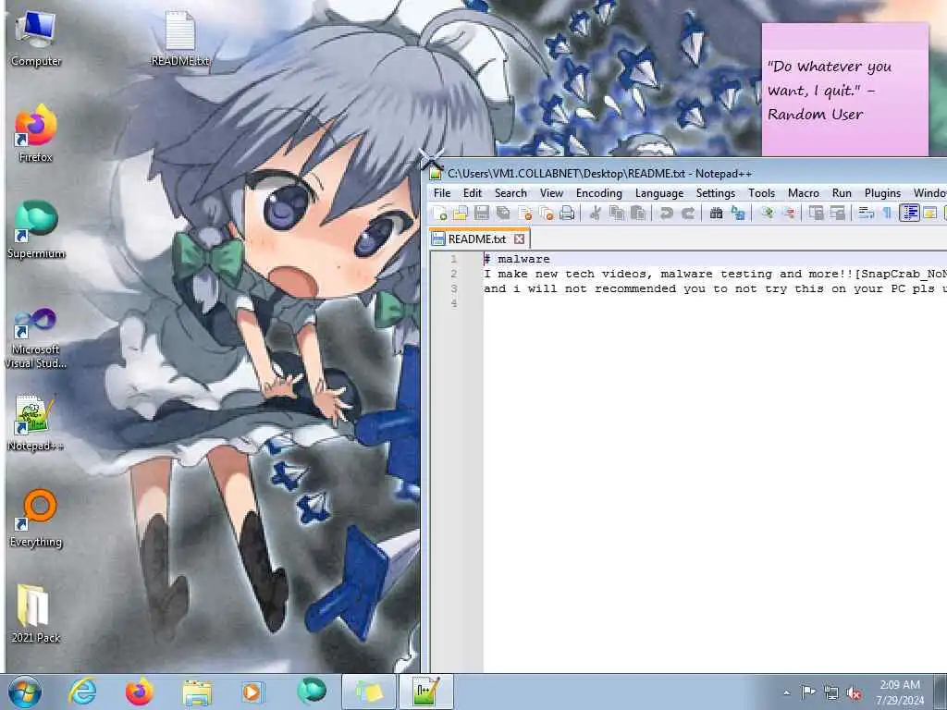The image size is (947, 710).
Task: Select the Supermium desktop shortcut
Action: [36, 230]
